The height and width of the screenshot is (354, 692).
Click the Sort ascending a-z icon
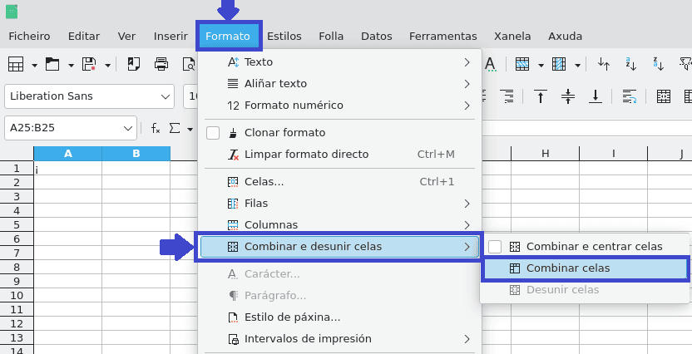click(631, 64)
